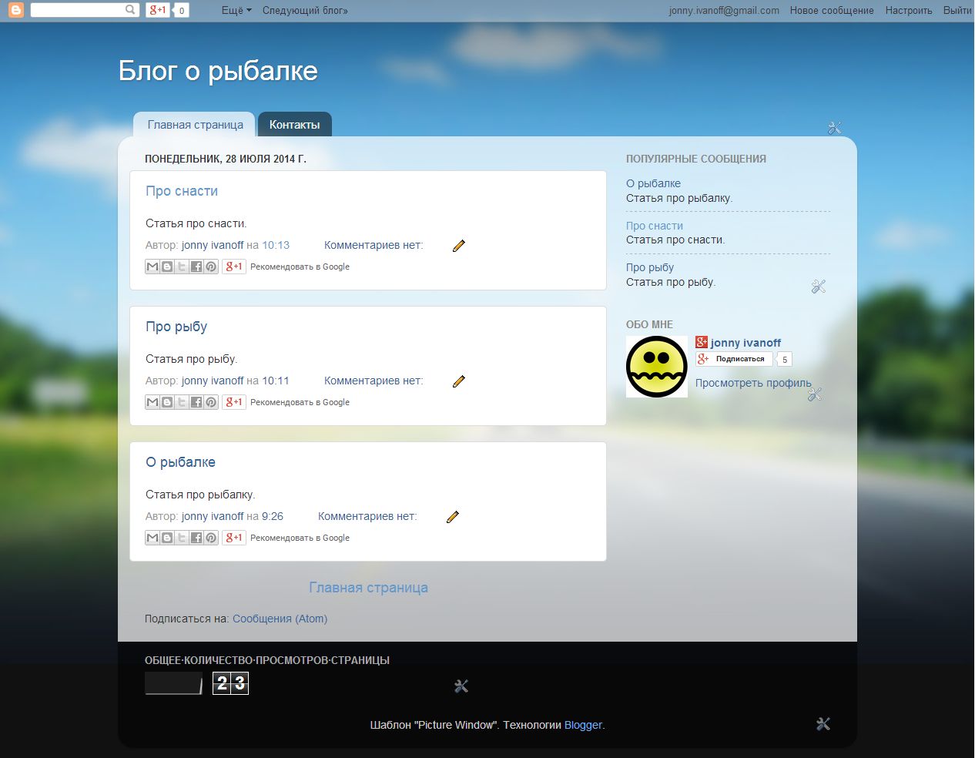Click the edit pencil on 'Про снасти' post

pos(458,246)
